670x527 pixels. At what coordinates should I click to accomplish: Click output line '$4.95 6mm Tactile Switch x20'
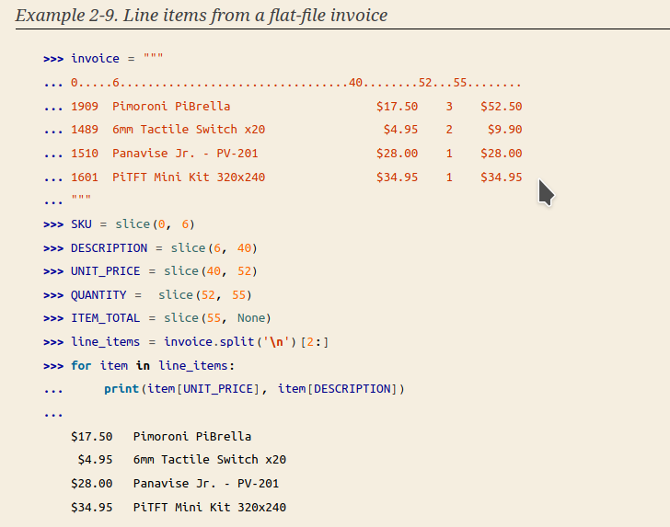pos(182,460)
